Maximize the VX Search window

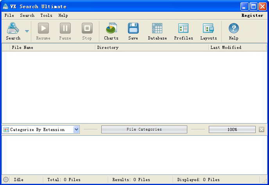(x=253, y=7)
